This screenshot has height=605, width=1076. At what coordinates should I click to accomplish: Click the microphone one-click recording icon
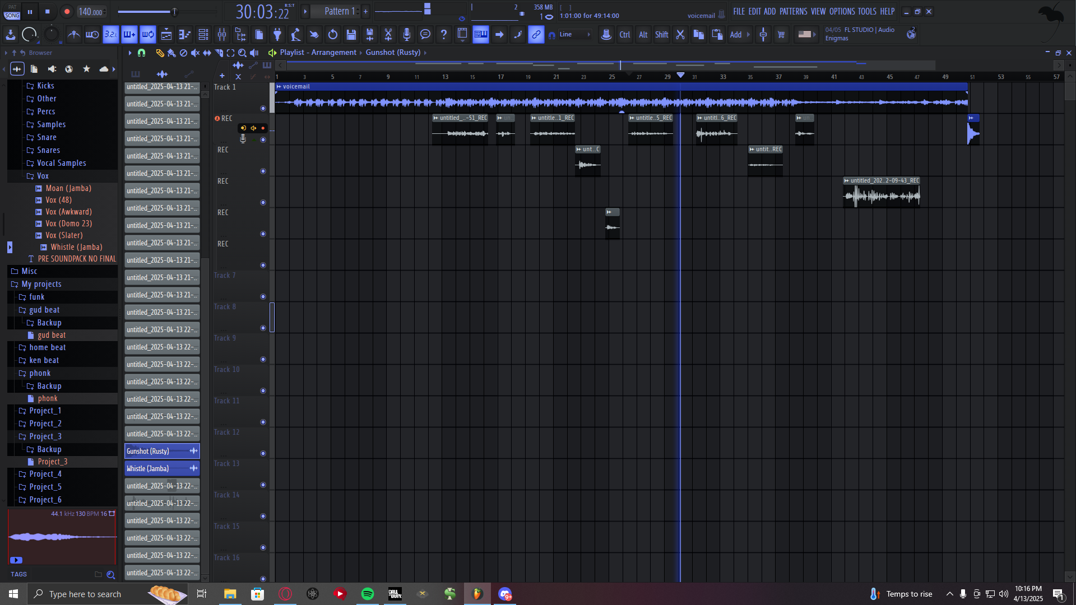407,35
